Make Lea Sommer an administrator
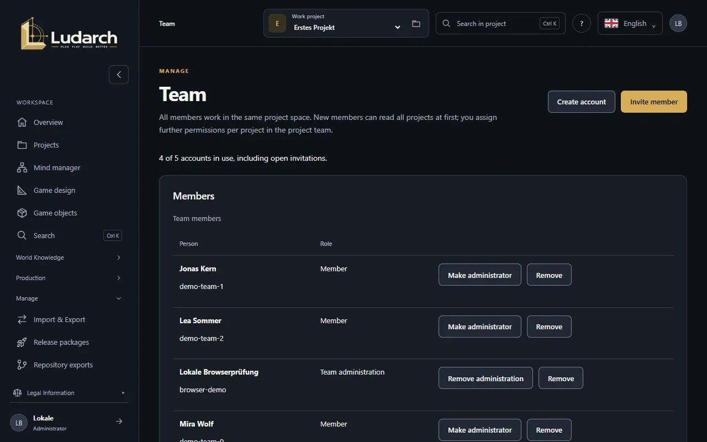The image size is (707, 442). click(480, 327)
